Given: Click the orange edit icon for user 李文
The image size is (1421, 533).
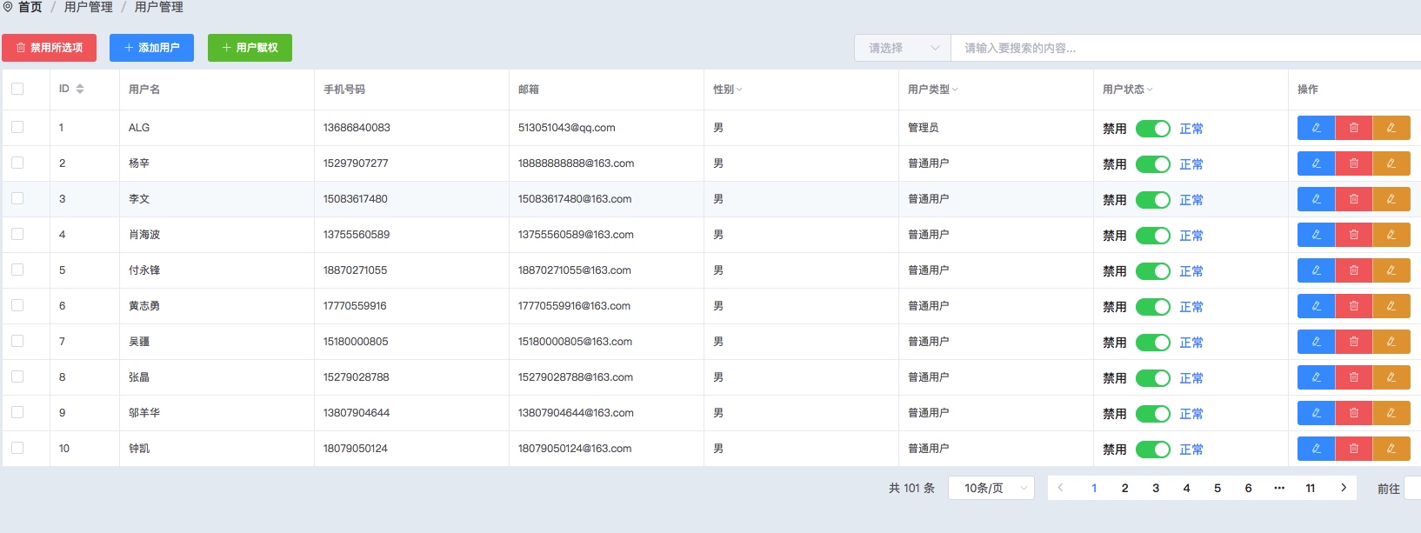Looking at the screenshot, I should pos(1391,199).
